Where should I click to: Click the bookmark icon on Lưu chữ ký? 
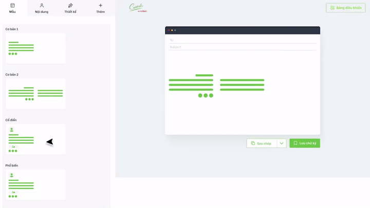point(295,143)
